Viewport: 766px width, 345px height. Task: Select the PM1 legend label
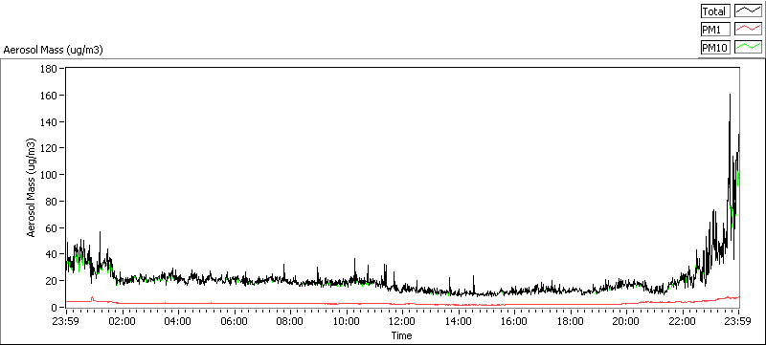click(x=715, y=30)
